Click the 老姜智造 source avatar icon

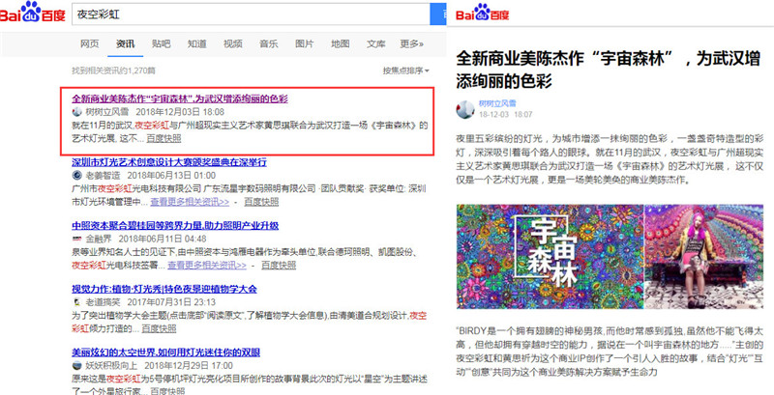pyautogui.click(x=76, y=176)
